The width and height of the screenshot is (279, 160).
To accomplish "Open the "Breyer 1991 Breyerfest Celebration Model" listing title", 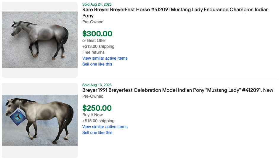I will tap(178, 90).
